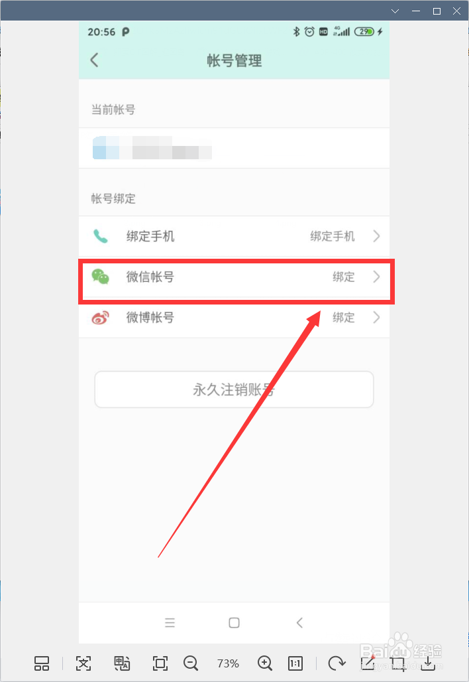469x682 pixels.
Task: Click the save/download image icon
Action: coord(428,663)
